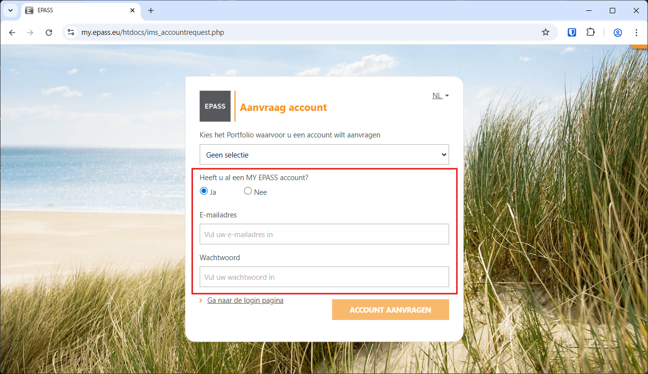Open the Bitwarden extension icon
Image resolution: width=648 pixels, height=374 pixels.
572,32
